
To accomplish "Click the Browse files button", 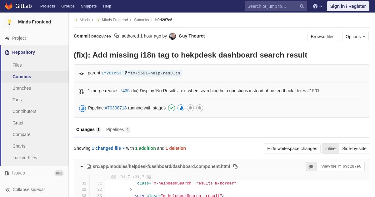I will pyautogui.click(x=323, y=37).
